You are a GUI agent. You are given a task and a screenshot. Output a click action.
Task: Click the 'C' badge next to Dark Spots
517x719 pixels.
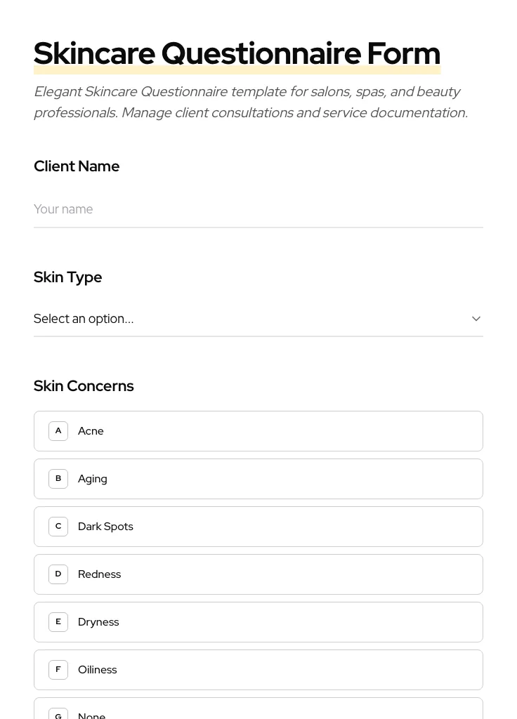click(x=58, y=526)
